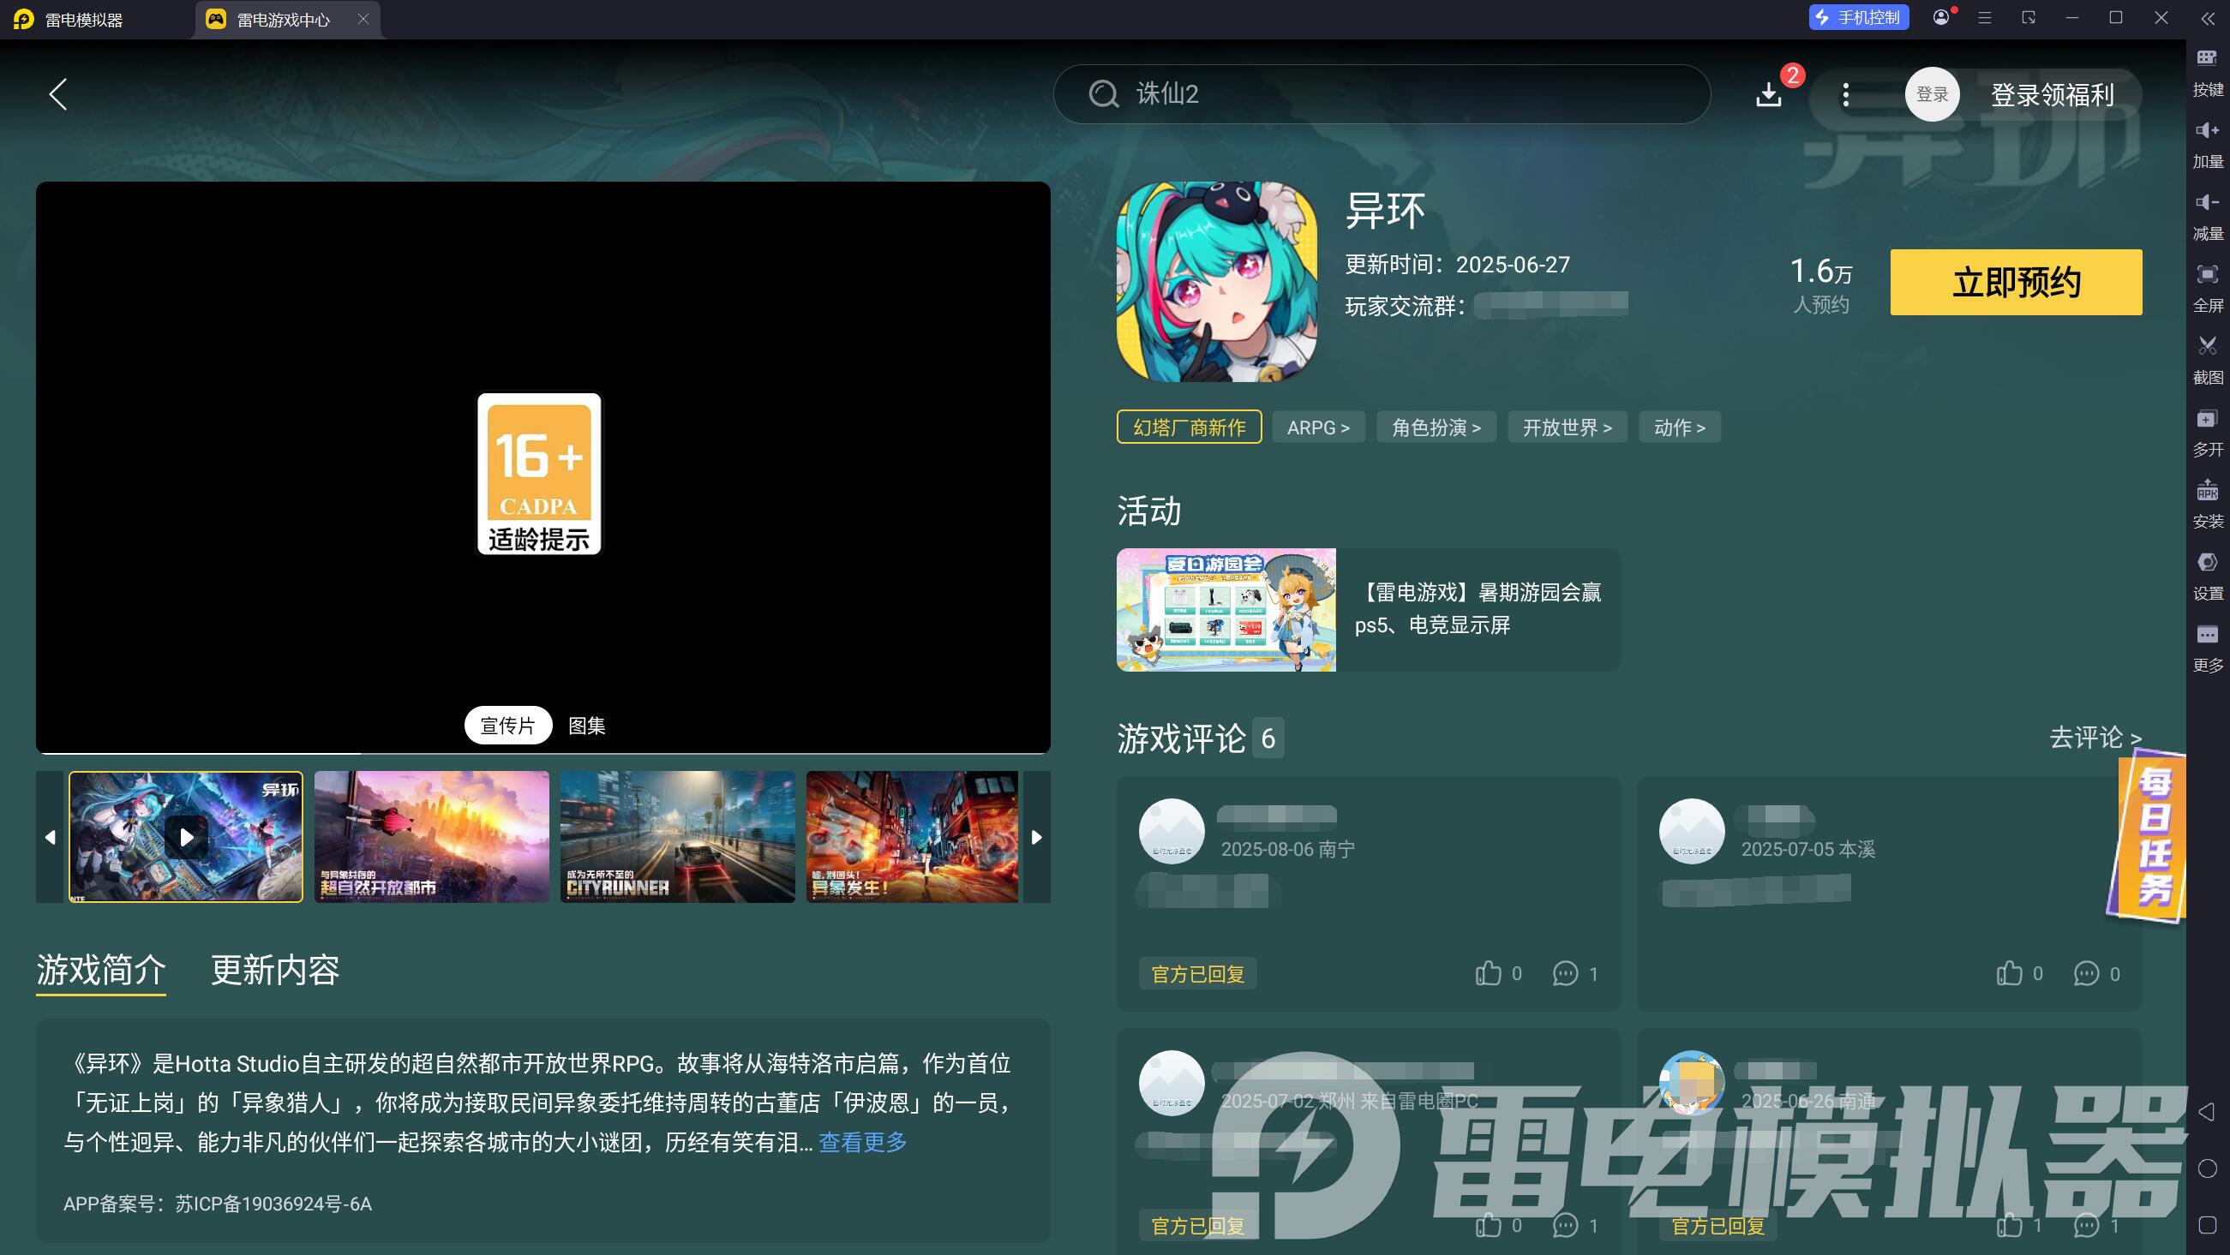Select the 宣传片 media toggle
This screenshot has width=2230, height=1255.
508,726
